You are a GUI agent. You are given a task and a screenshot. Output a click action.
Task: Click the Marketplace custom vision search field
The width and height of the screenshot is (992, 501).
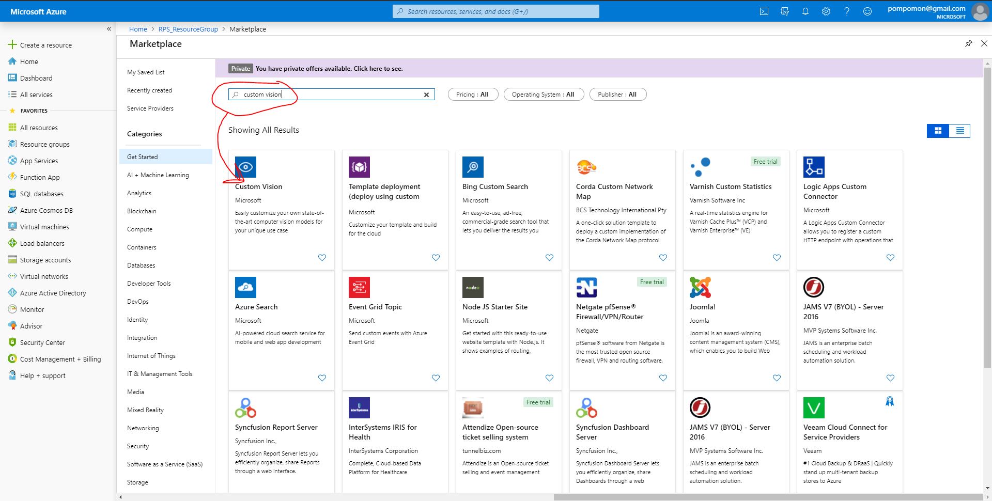[332, 95]
